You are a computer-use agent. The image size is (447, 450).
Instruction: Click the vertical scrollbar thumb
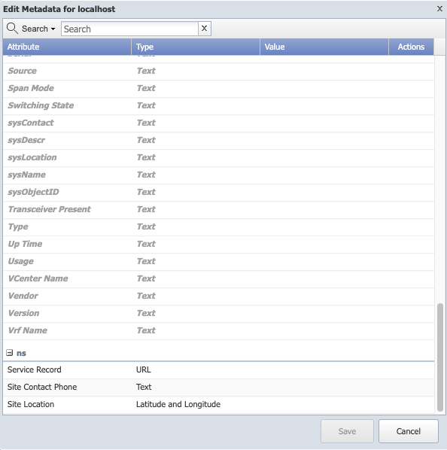click(440, 357)
